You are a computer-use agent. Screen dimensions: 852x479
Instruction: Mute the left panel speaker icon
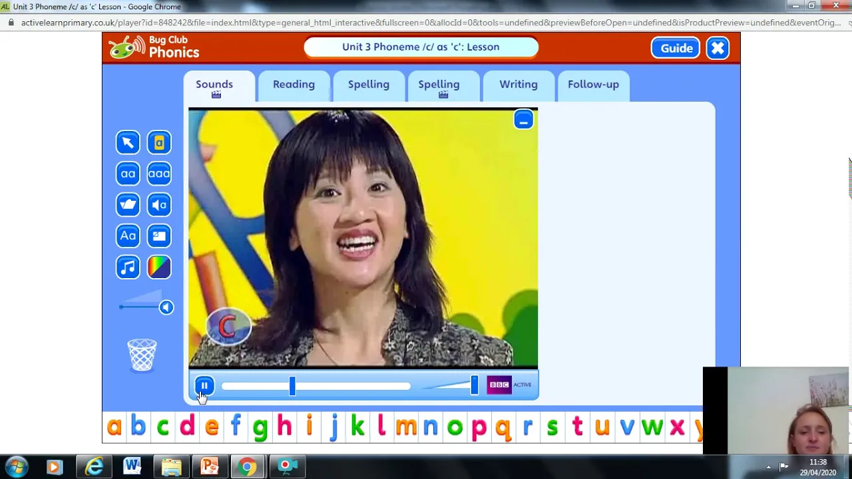coord(166,307)
